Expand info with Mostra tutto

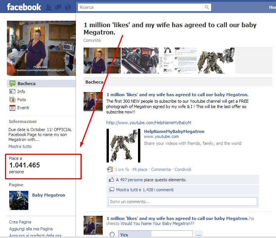(20, 146)
